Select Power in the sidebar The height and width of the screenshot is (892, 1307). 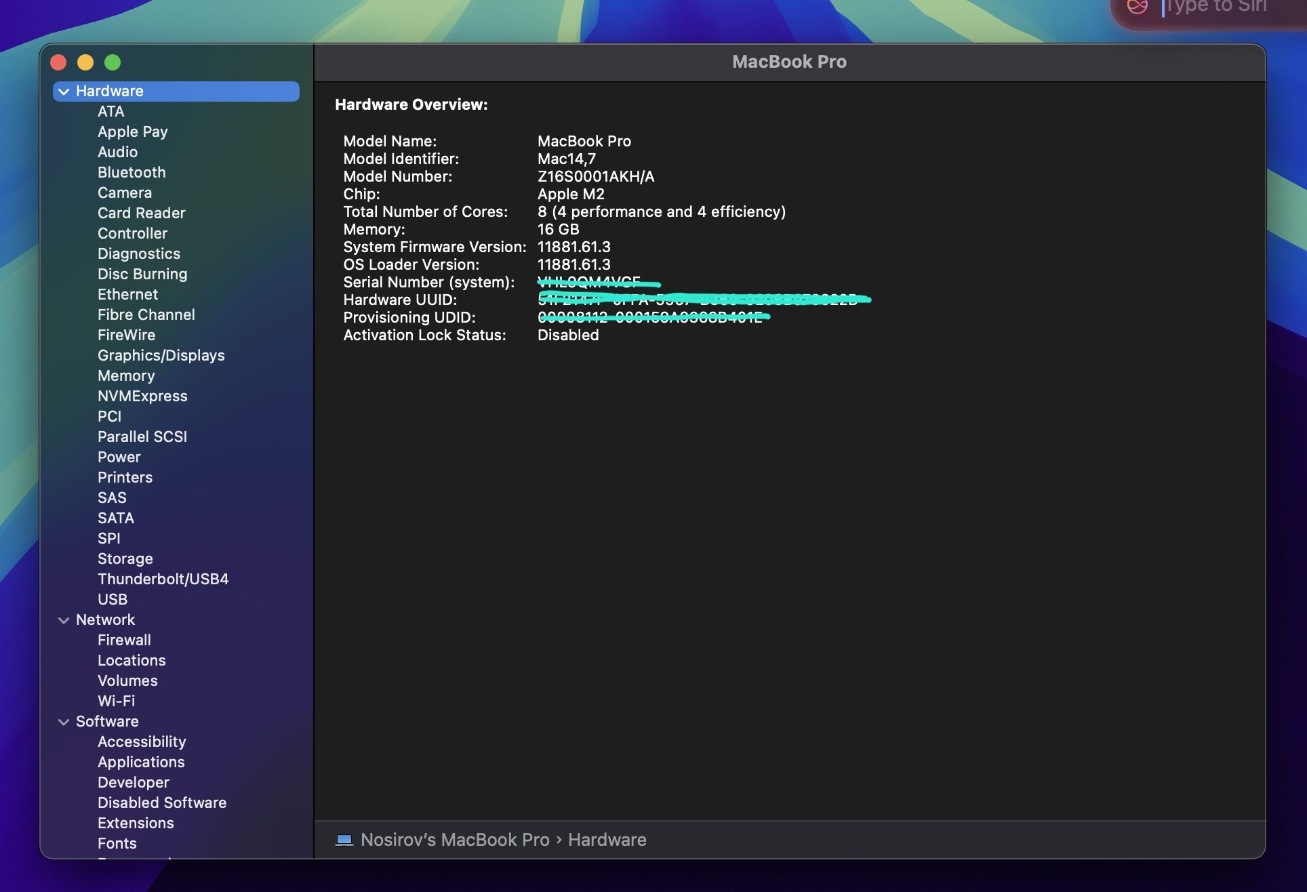[119, 458]
